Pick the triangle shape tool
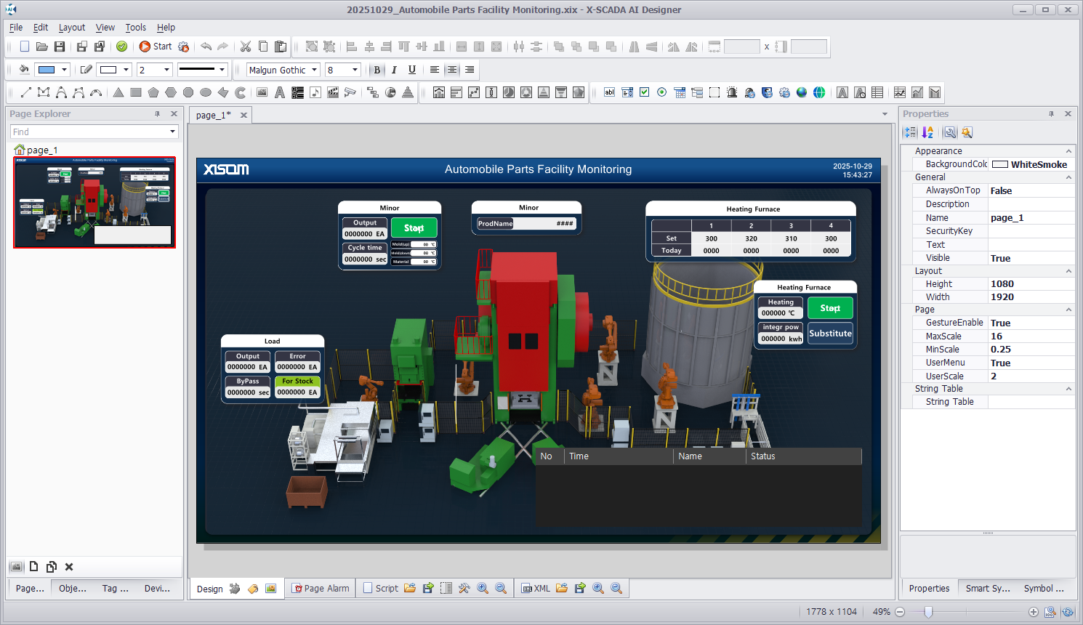1083x625 pixels. coord(118,92)
